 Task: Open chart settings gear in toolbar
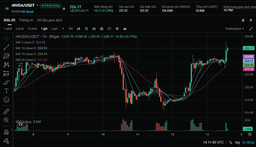[x=117, y=29]
